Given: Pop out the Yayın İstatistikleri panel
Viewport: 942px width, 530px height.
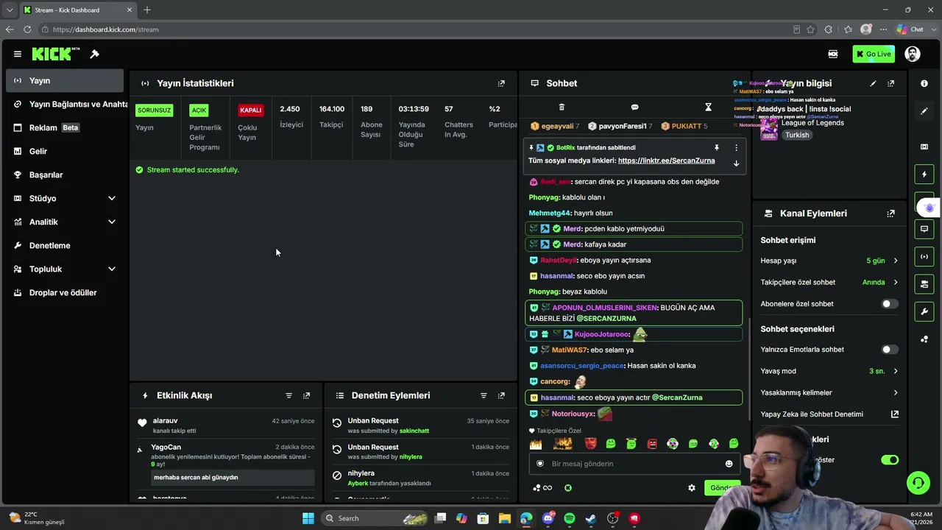Looking at the screenshot, I should pyautogui.click(x=501, y=83).
